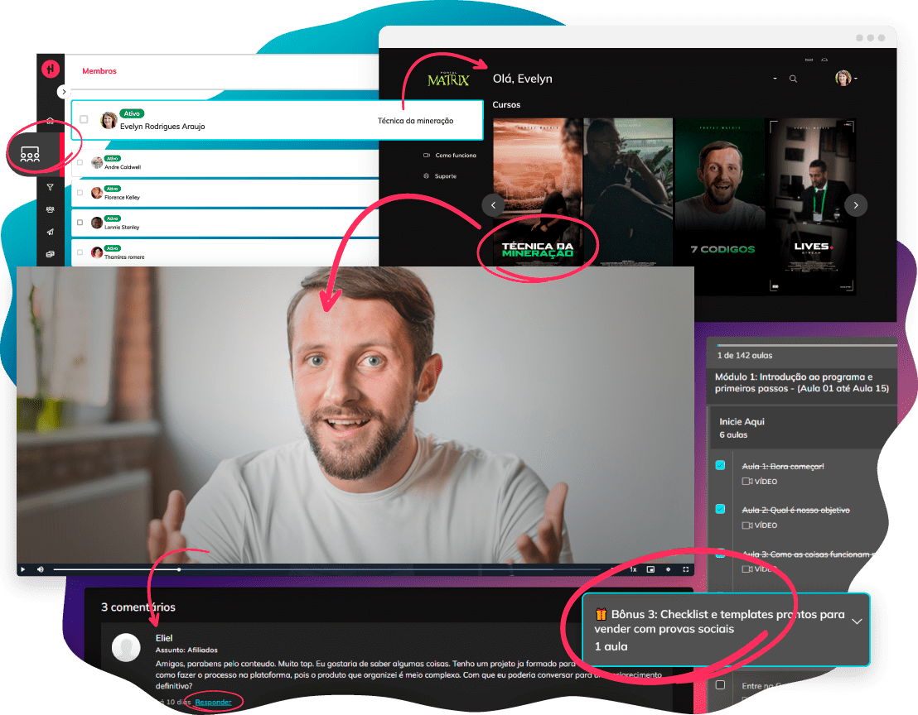Click the 1 de 142 aulas progress bar
The width and height of the screenshot is (918, 715).
tap(807, 345)
